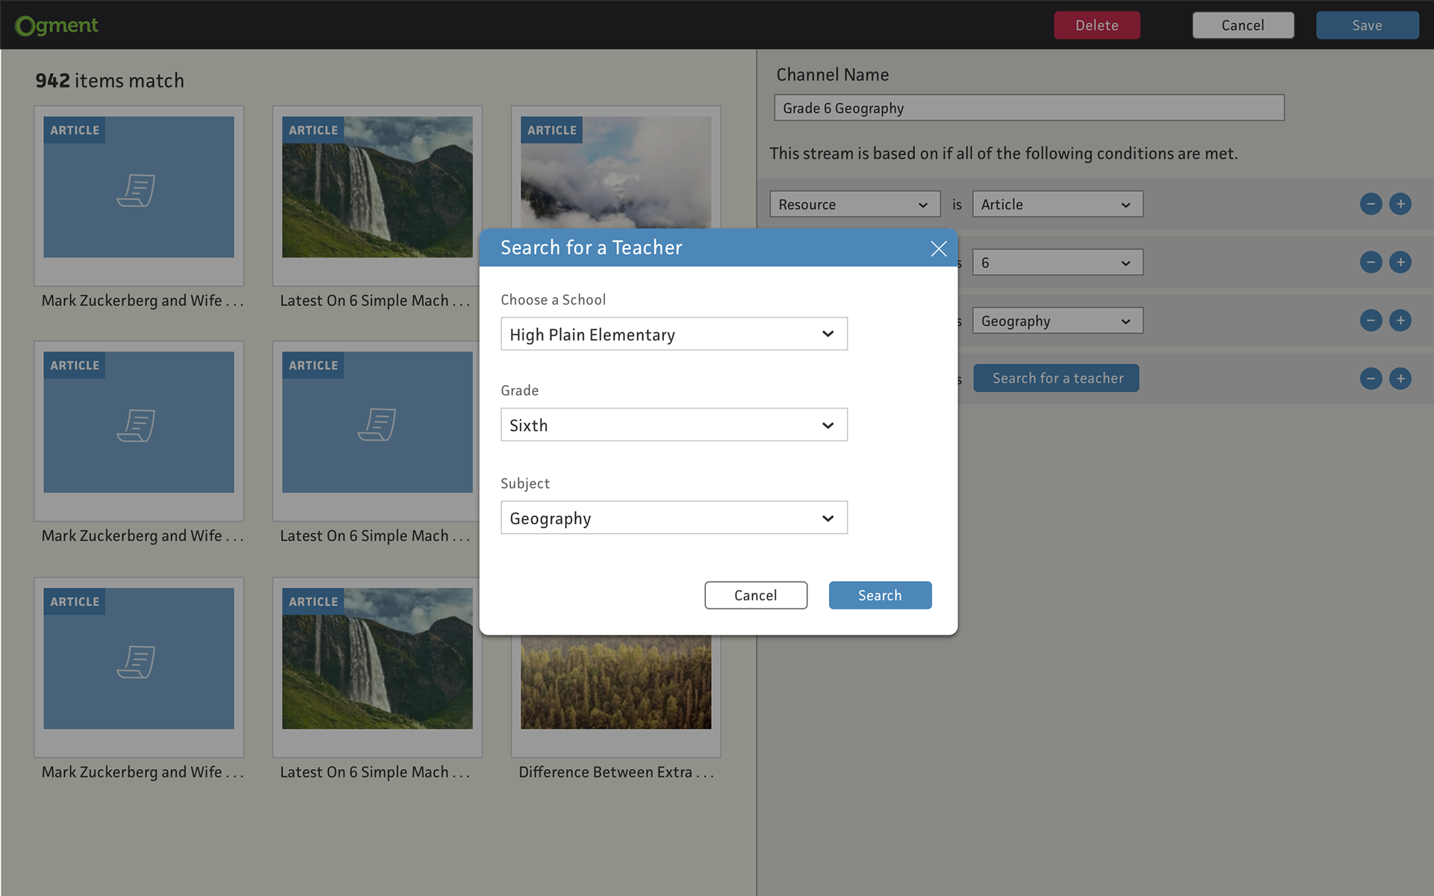Click minus icon on teacher search row
The height and width of the screenshot is (896, 1434).
point(1371,379)
